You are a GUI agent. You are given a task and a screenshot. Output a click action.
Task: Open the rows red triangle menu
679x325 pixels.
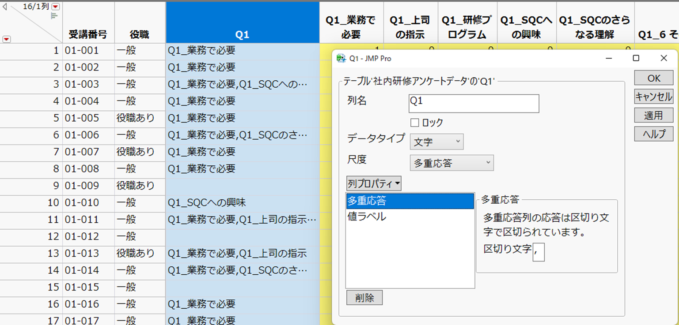pyautogui.click(x=6, y=40)
